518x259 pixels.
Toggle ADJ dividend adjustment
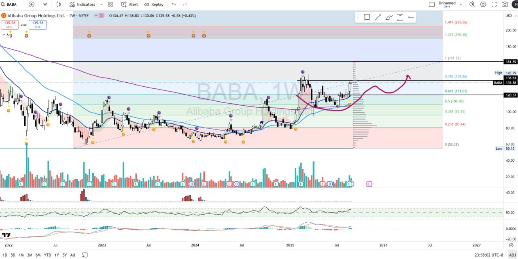click(512, 255)
